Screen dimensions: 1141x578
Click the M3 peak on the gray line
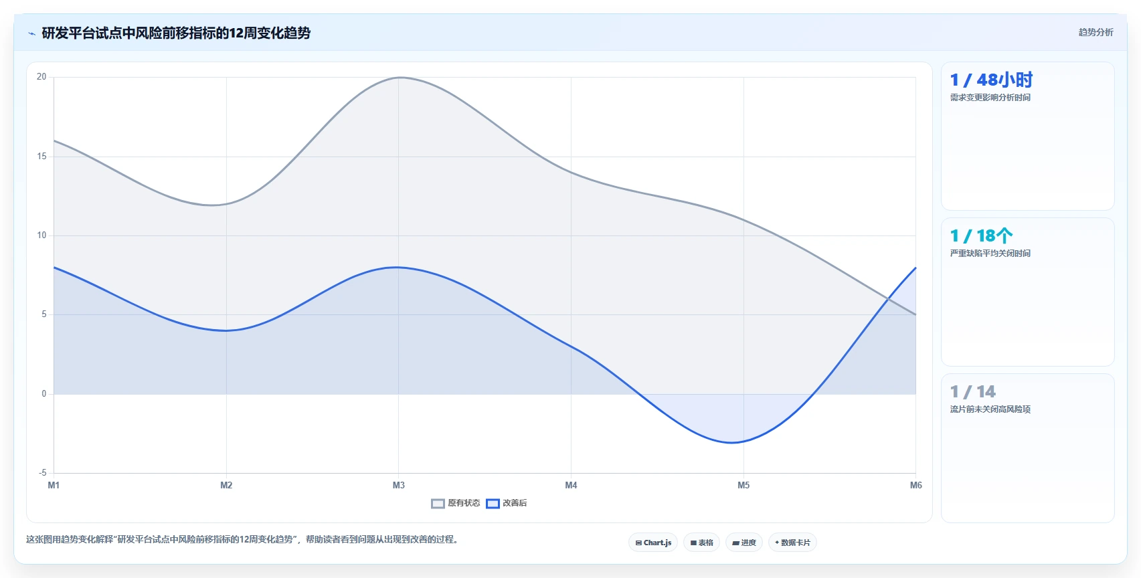[399, 78]
